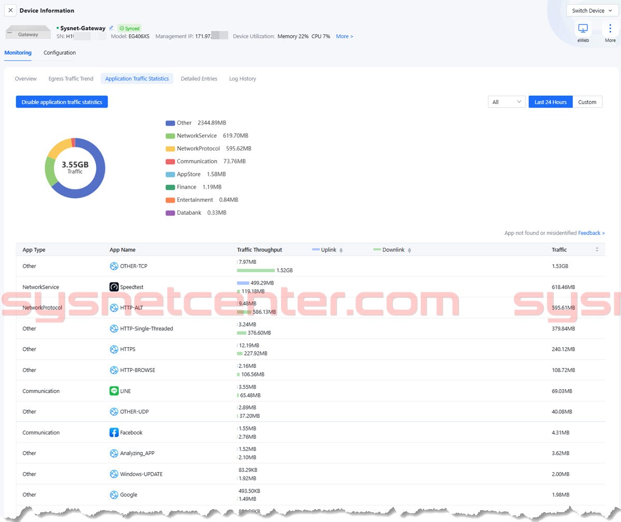Image resolution: width=621 pixels, height=522 pixels.
Task: Open the Egress Traffic Trend tab
Action: pos(71,79)
